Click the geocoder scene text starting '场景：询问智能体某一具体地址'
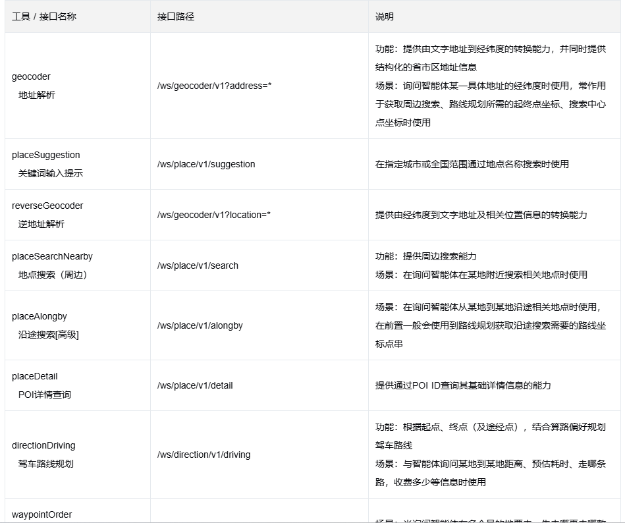The height and width of the screenshot is (523, 625). (490, 104)
